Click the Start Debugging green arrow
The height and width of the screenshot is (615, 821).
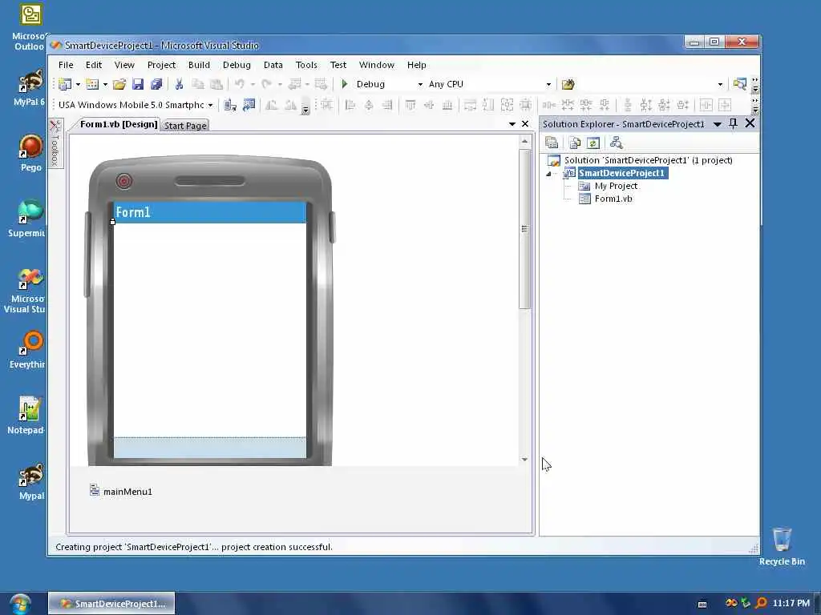[345, 84]
